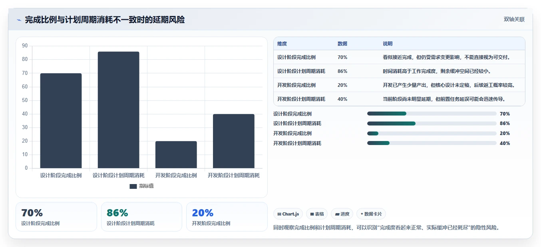
Task: Toggle the 指标值 legend item
Action: [142, 186]
